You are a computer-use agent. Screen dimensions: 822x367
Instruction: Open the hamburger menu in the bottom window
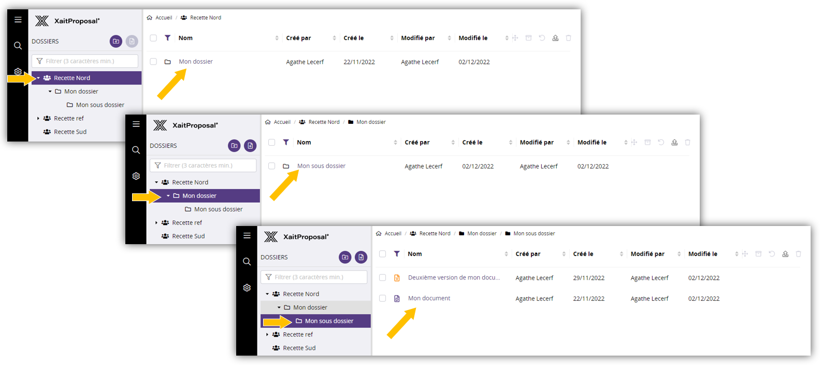[247, 236]
